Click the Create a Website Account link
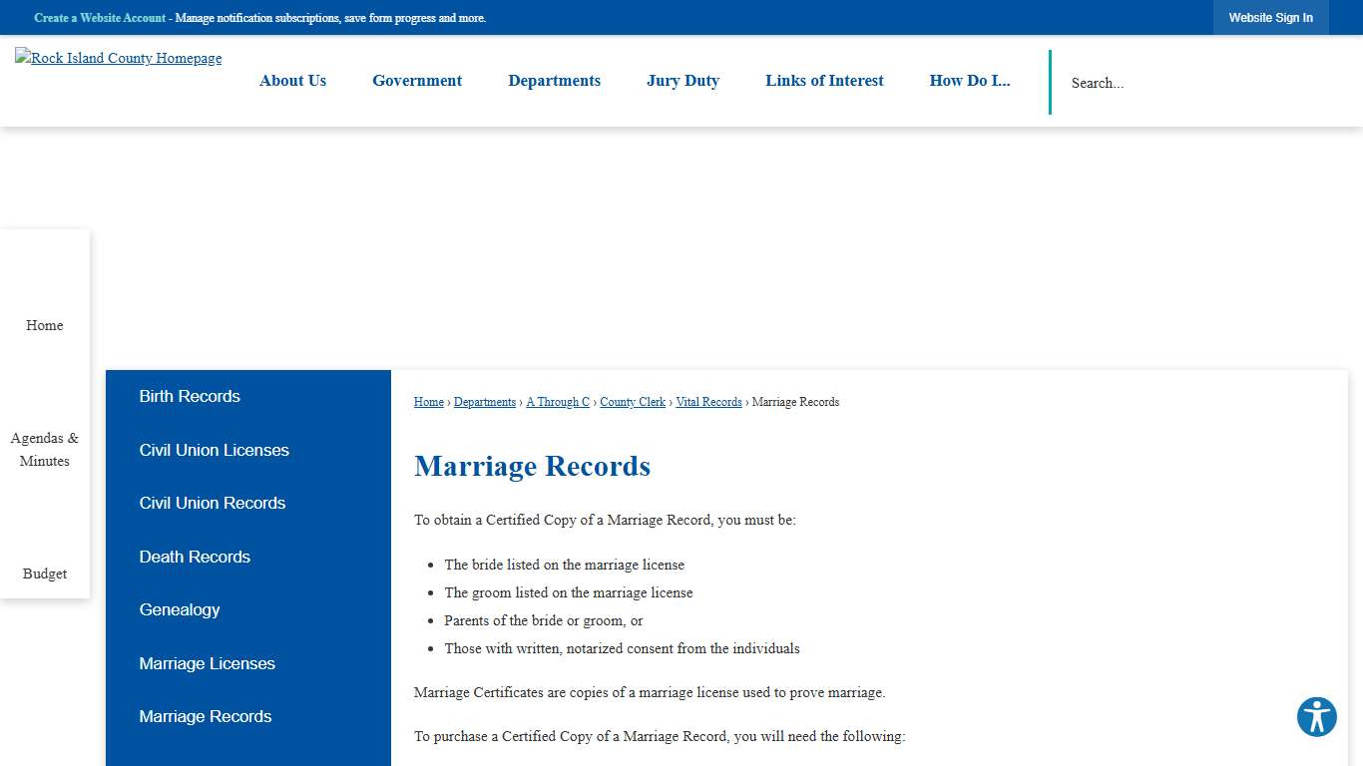The height and width of the screenshot is (766, 1363). [x=99, y=17]
